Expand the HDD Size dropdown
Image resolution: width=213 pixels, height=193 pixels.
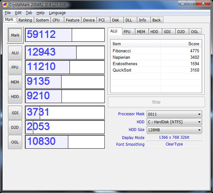(x=199, y=130)
